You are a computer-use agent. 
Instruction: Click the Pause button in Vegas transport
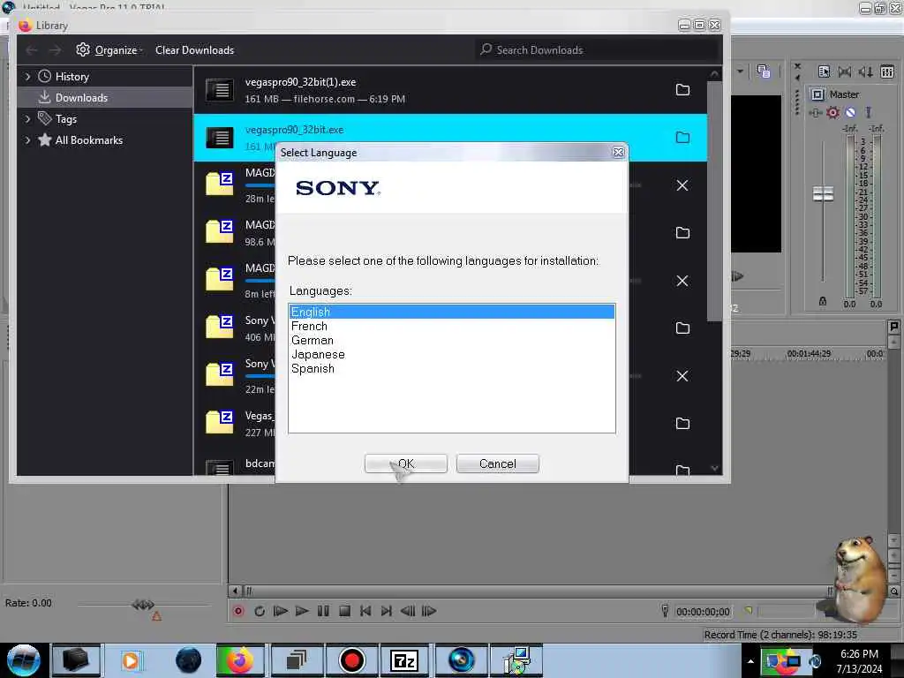coord(323,611)
